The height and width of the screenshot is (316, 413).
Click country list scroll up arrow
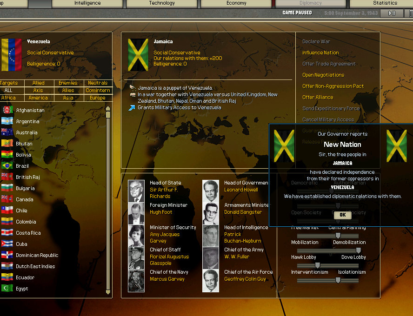(x=108, y=108)
